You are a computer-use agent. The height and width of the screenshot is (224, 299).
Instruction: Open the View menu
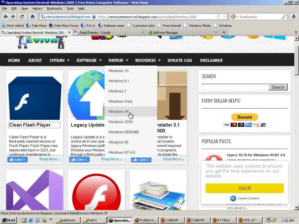pyautogui.click(x=25, y=8)
